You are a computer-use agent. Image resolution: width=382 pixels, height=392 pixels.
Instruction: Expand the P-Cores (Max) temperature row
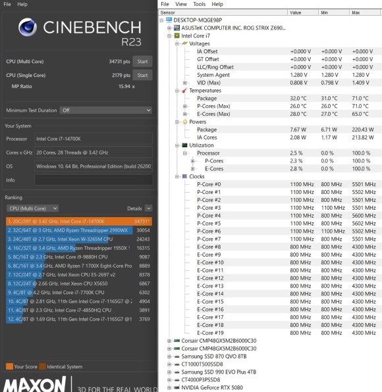(184, 107)
